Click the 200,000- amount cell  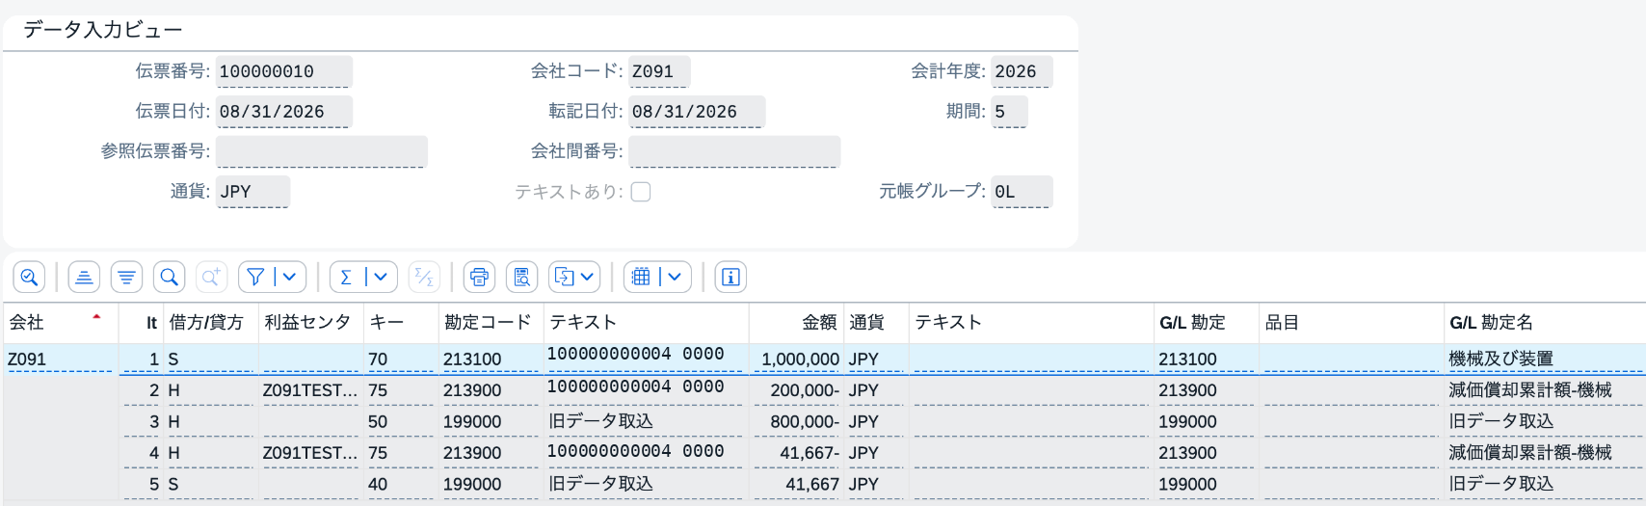(796, 390)
